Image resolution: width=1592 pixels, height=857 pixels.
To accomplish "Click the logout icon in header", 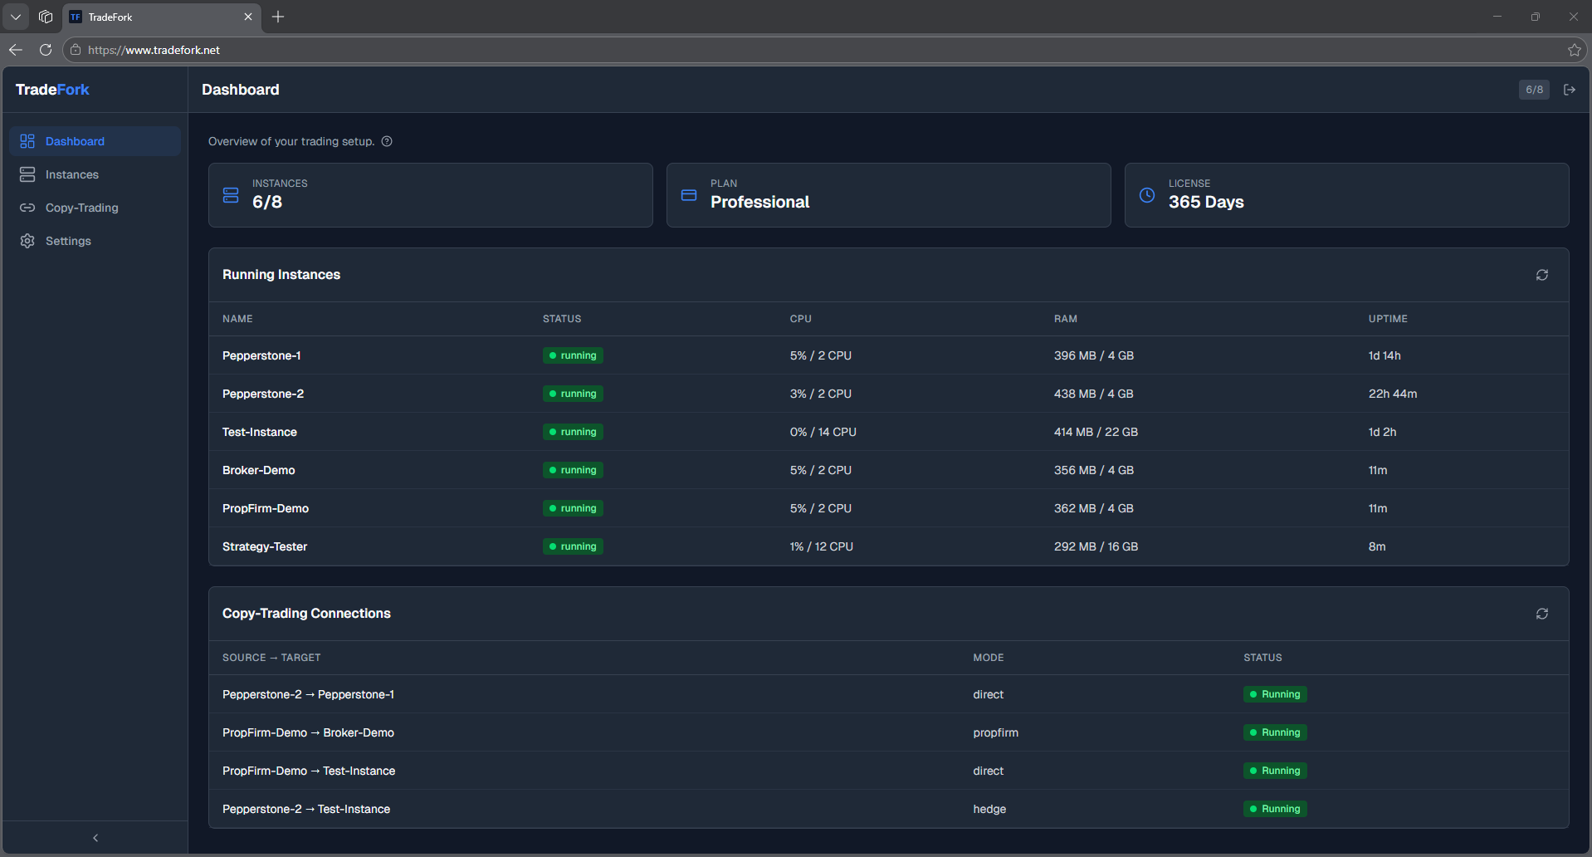I will [x=1570, y=90].
